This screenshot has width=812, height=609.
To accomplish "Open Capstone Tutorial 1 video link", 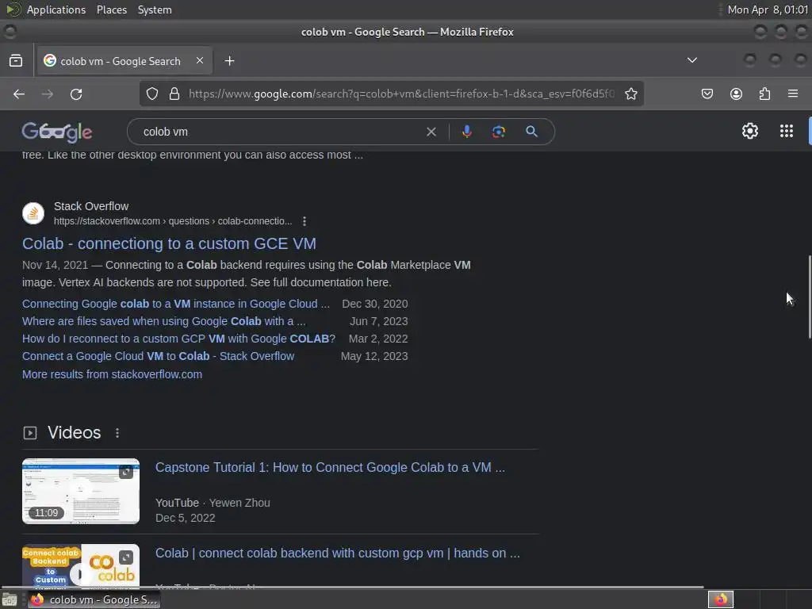I will (x=330, y=468).
